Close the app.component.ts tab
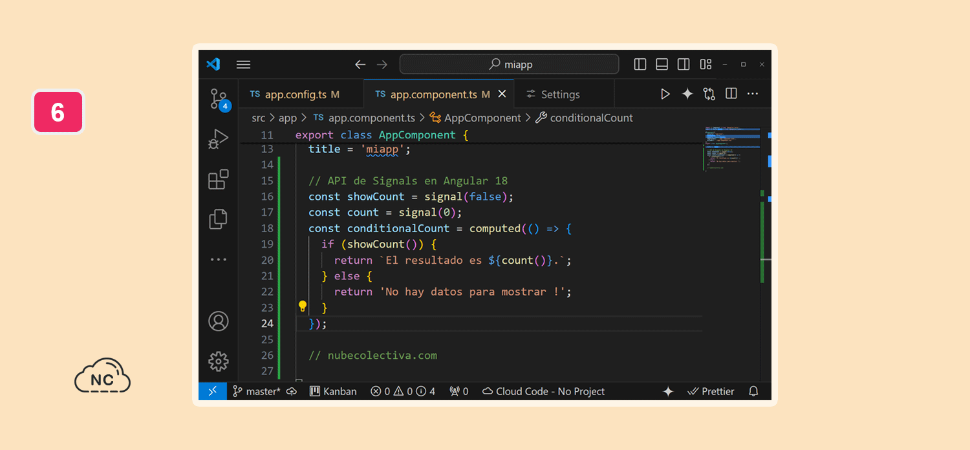This screenshot has width=970, height=450. [x=502, y=94]
